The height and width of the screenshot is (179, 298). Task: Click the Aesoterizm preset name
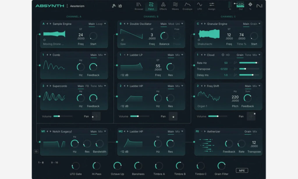coord(77,6)
